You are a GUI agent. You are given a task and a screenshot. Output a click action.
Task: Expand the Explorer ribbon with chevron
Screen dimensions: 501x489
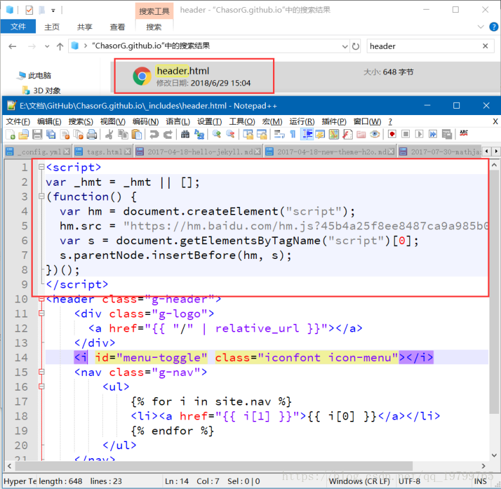pyautogui.click(x=480, y=27)
